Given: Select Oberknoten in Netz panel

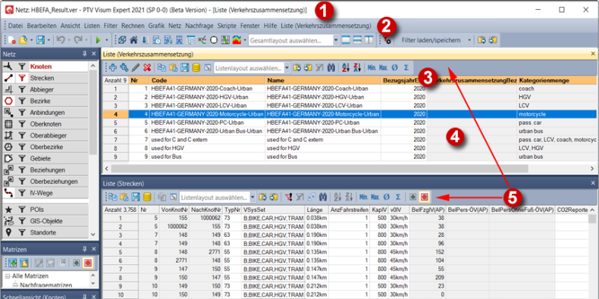Looking at the screenshot, I should point(45,124).
